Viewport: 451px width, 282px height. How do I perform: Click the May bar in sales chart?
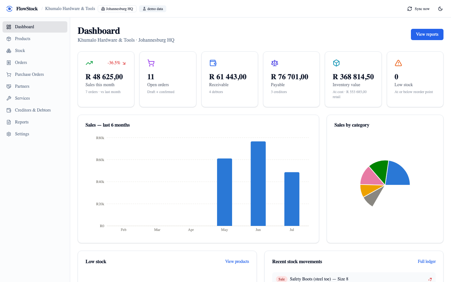[225, 192]
